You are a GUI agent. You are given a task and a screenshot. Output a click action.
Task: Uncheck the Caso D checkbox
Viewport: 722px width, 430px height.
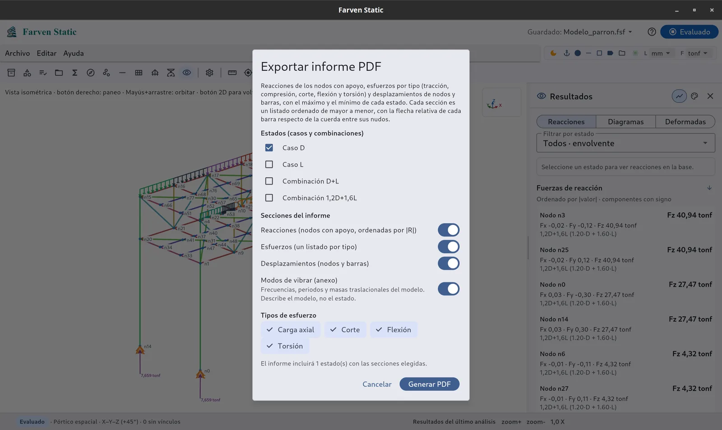(269, 148)
